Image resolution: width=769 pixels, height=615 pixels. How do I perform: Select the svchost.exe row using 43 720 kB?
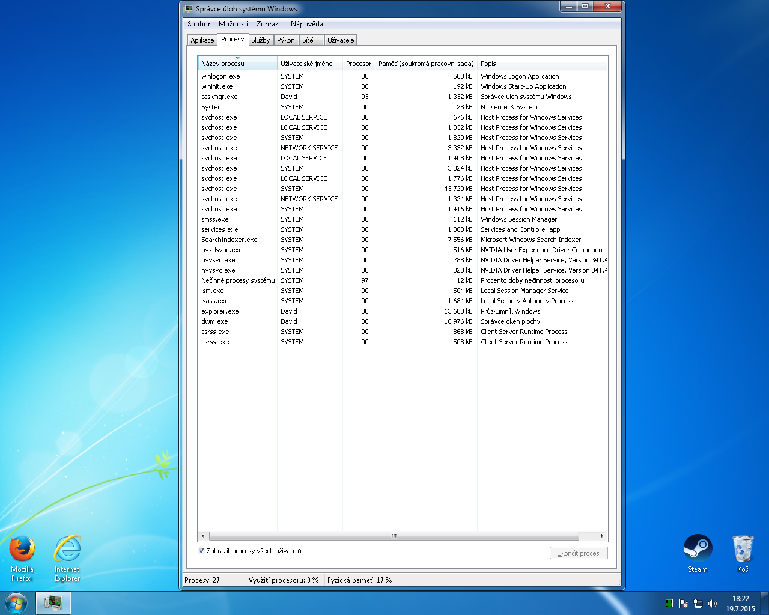coord(403,189)
